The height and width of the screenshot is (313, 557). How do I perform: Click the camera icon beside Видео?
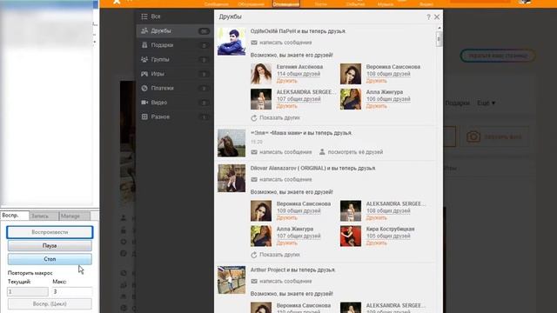pyautogui.click(x=144, y=103)
